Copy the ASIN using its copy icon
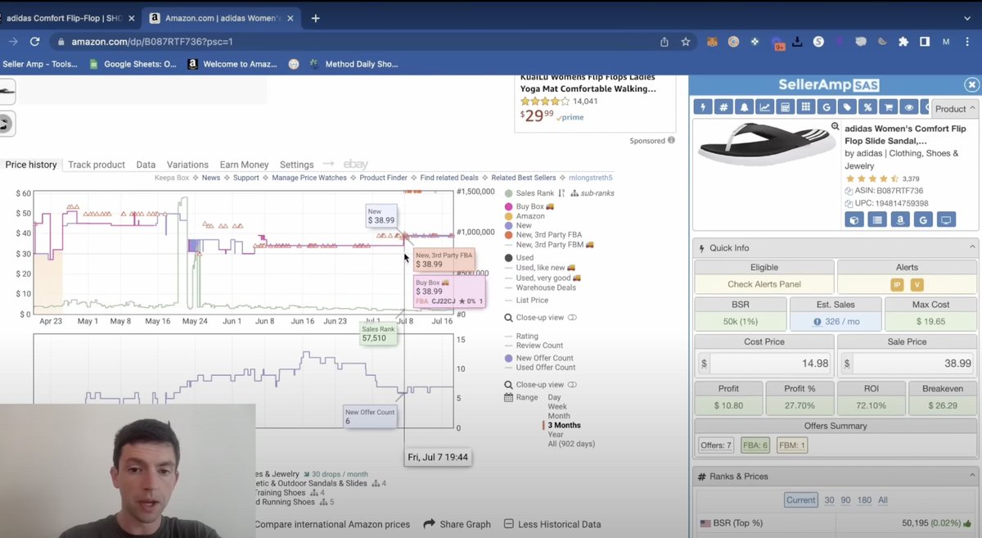 [x=849, y=191]
